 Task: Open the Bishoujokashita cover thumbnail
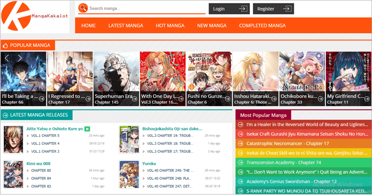[x=129, y=139]
